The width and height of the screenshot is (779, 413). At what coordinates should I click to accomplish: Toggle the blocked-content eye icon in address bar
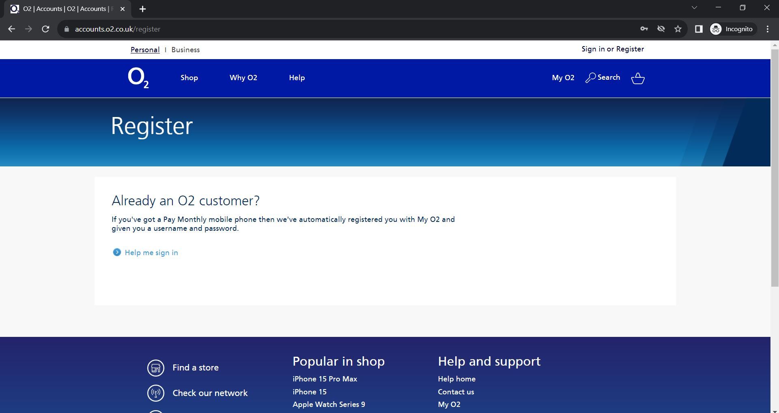click(661, 29)
